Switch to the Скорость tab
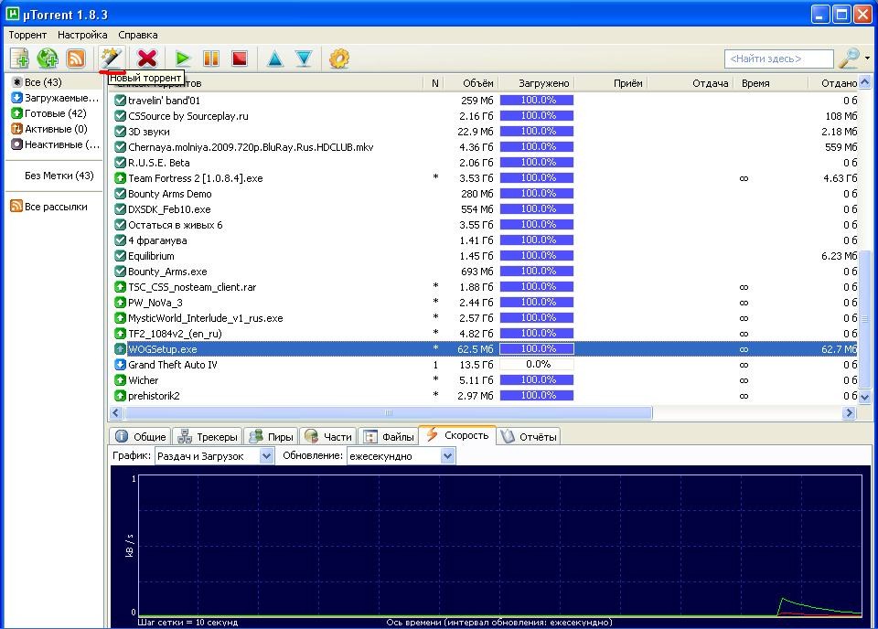Screen dimensions: 878x629 tap(457, 435)
